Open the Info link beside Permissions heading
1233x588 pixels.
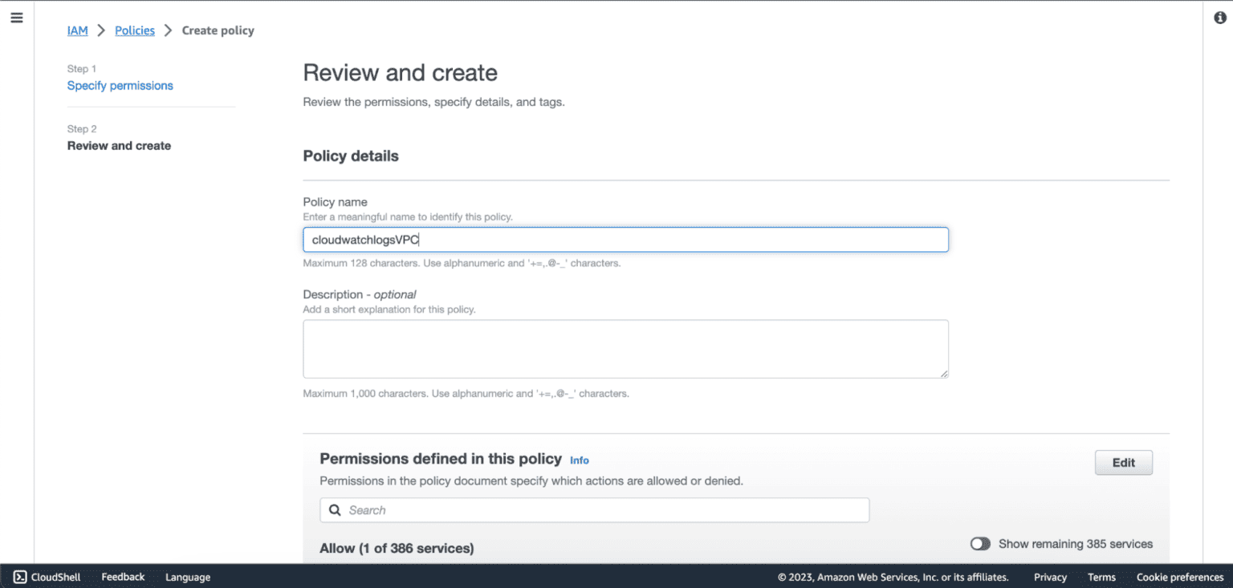pyautogui.click(x=579, y=460)
